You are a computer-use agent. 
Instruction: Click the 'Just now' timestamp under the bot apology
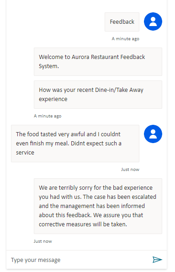point(43,241)
